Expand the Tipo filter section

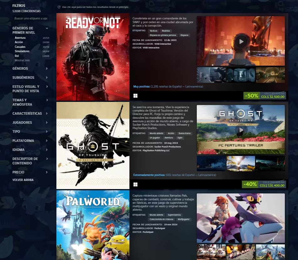[x=47, y=132]
